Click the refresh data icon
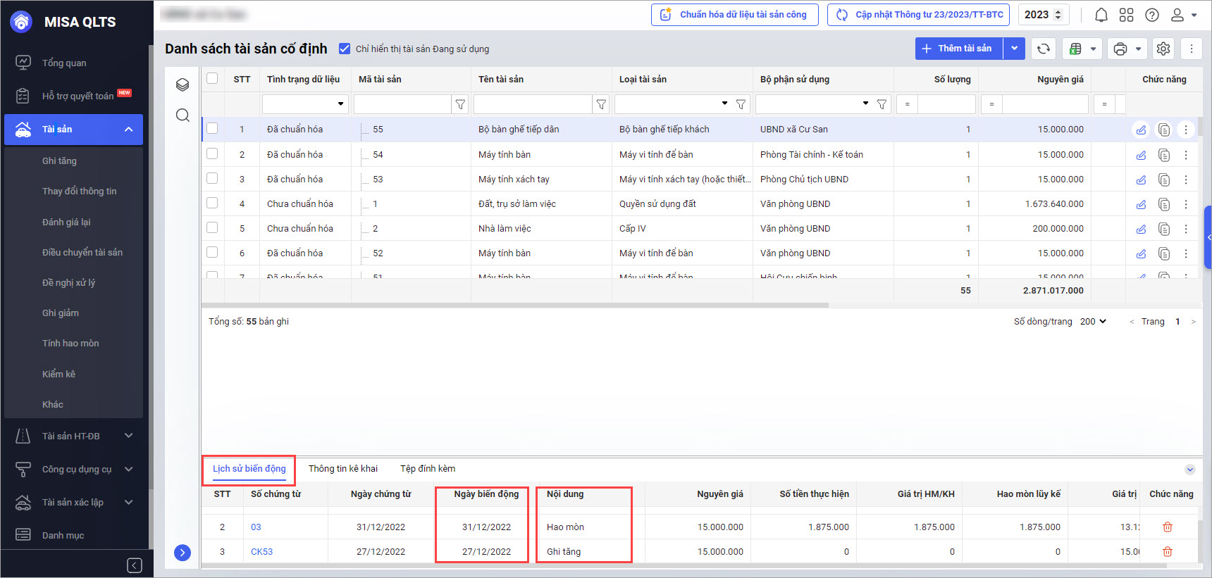The height and width of the screenshot is (578, 1212). coord(1044,49)
